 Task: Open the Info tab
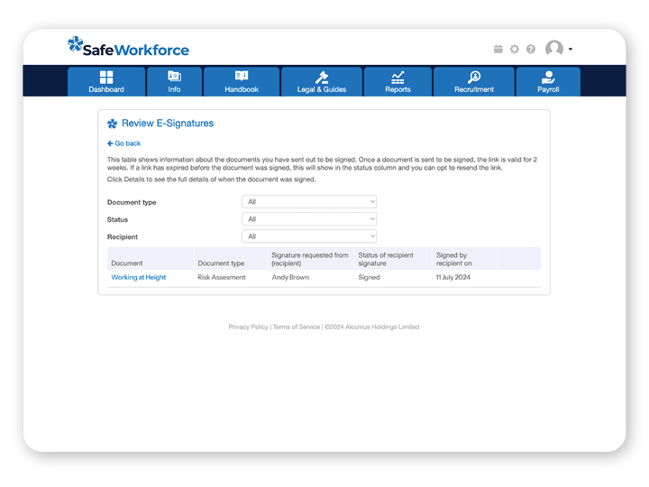pyautogui.click(x=174, y=81)
